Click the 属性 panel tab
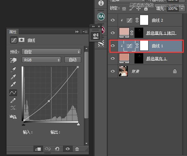This screenshot has height=156, width=187. [13, 32]
